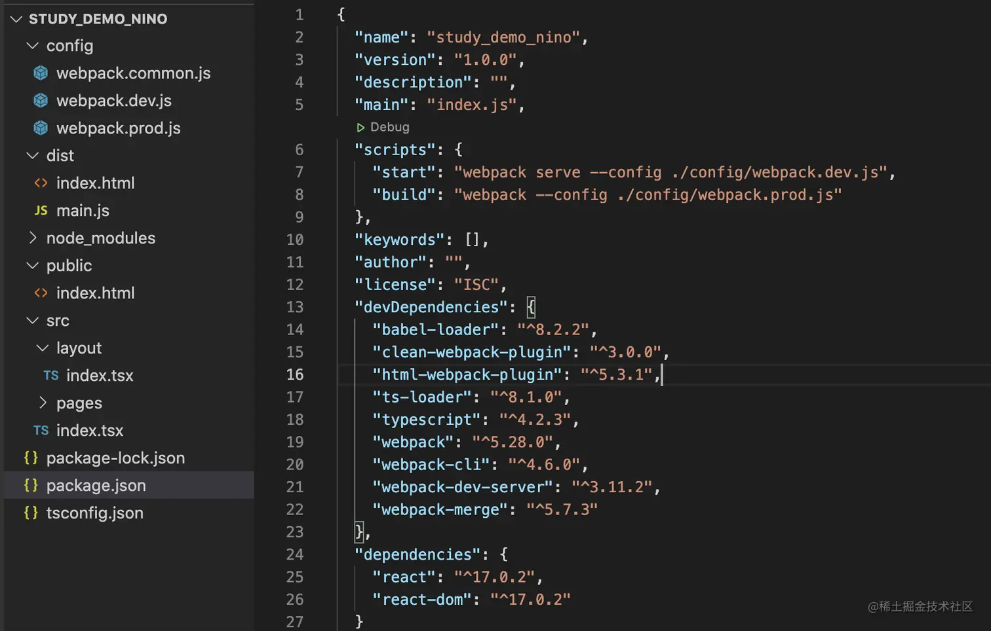The width and height of the screenshot is (991, 631).
Task: Collapse the config folder chevron
Action: (32, 46)
